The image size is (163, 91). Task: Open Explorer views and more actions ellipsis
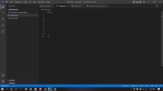[x=36, y=6]
